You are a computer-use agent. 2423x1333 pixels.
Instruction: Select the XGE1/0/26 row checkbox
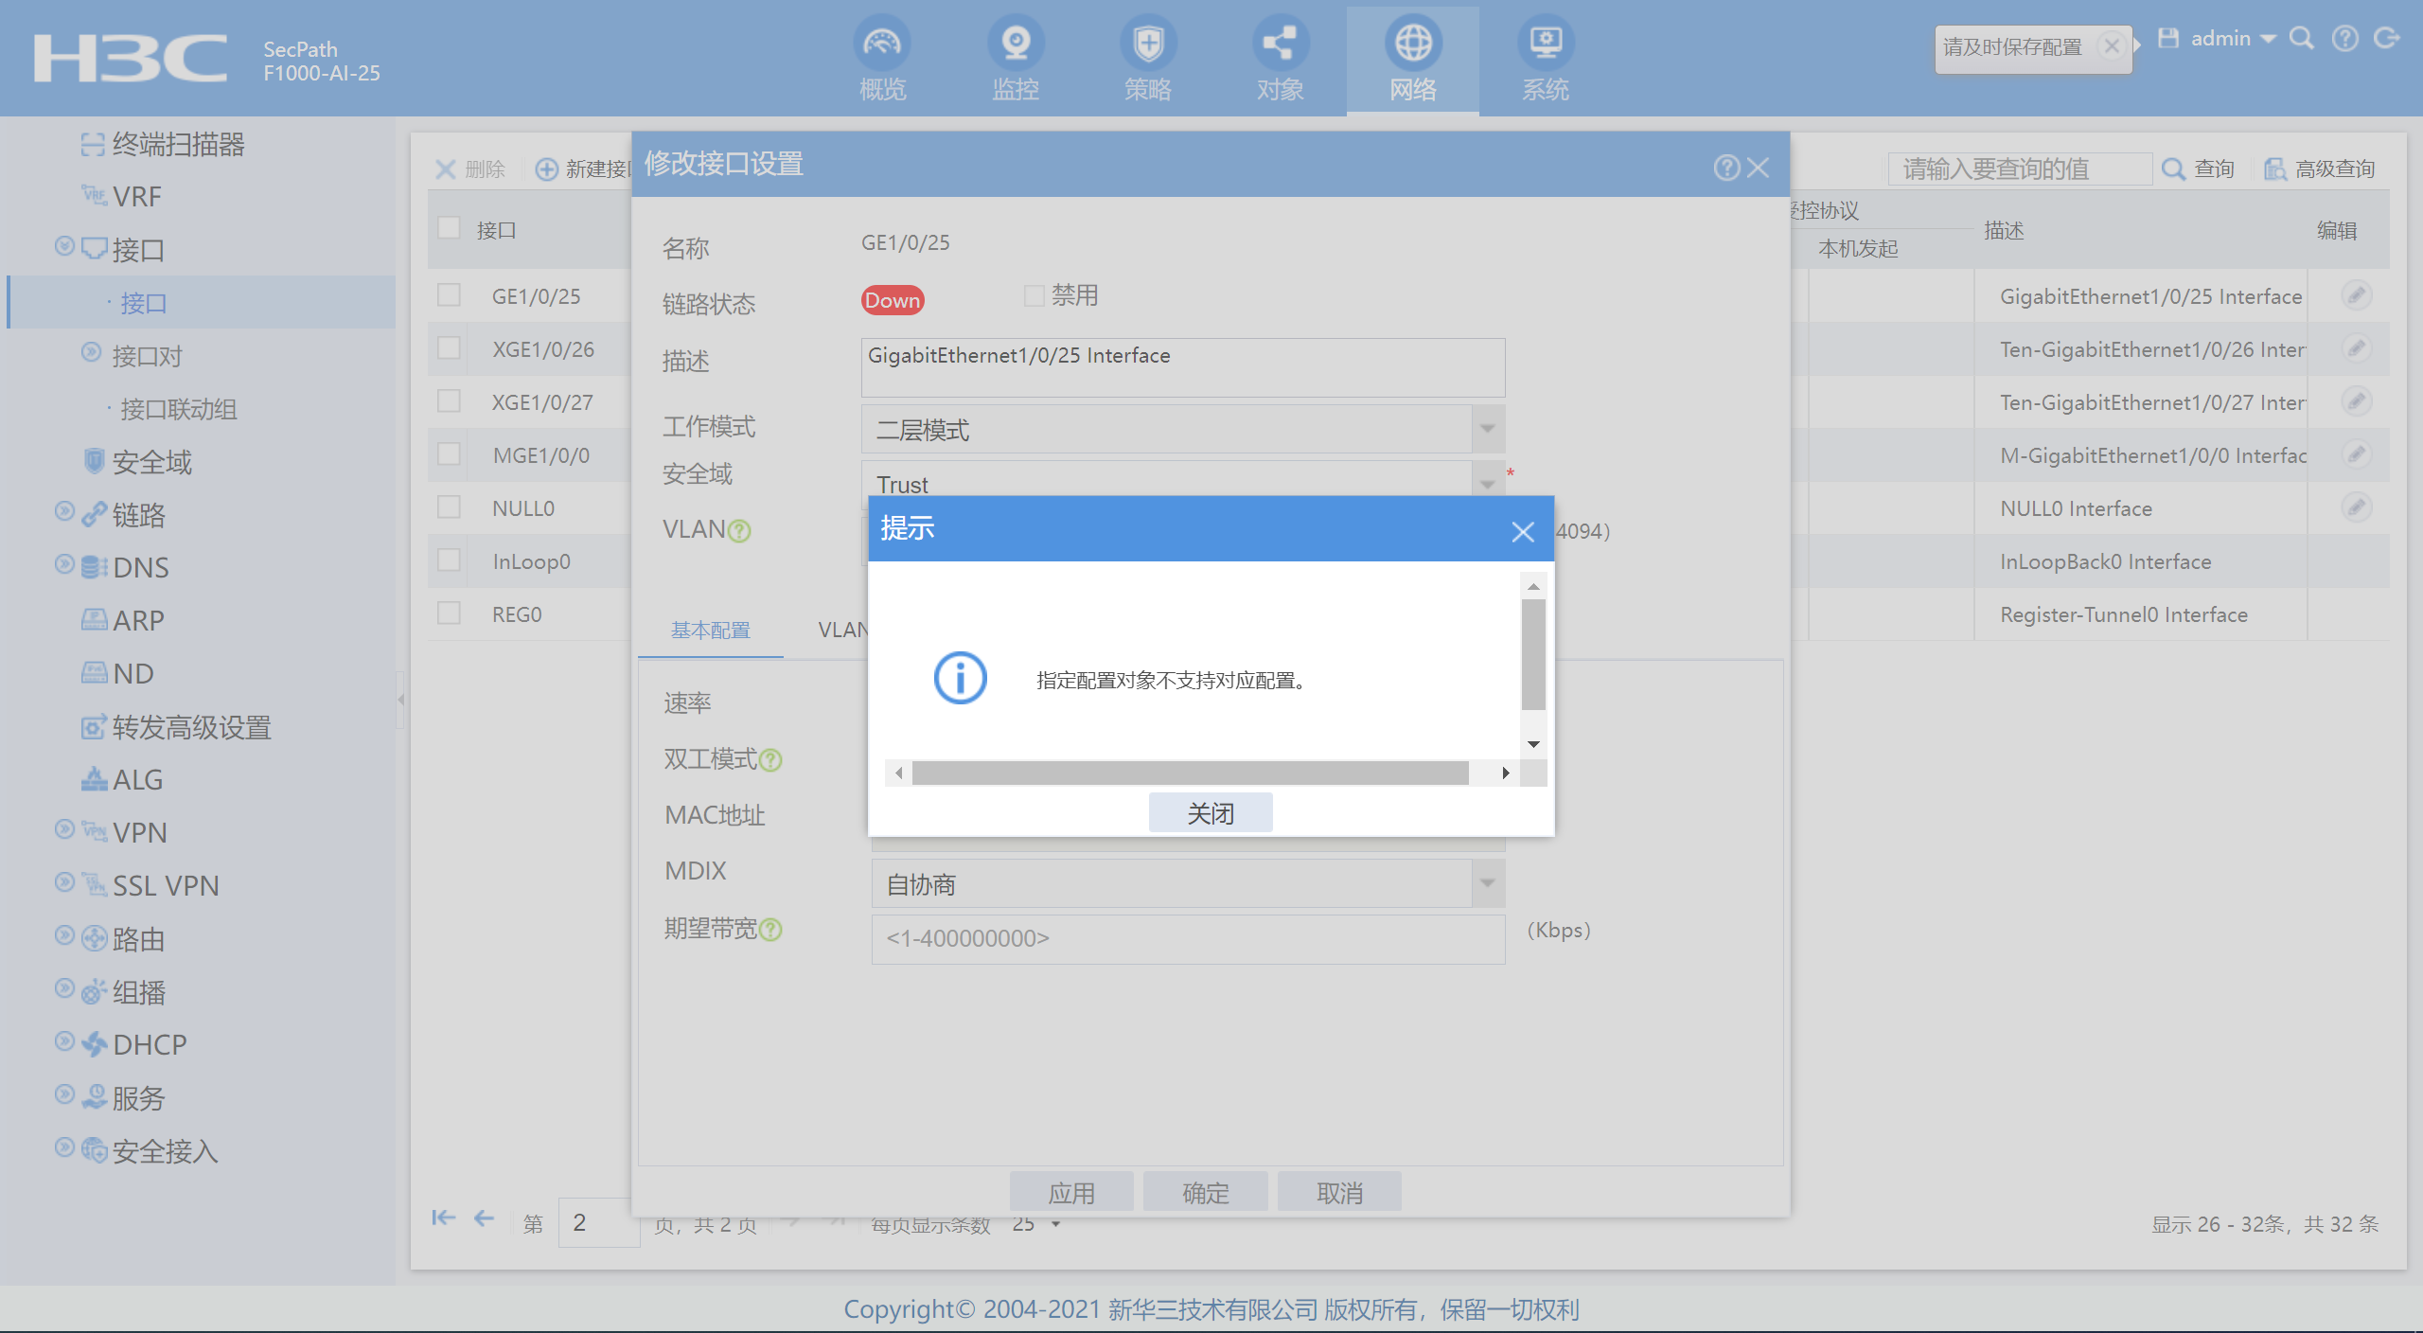point(449,348)
